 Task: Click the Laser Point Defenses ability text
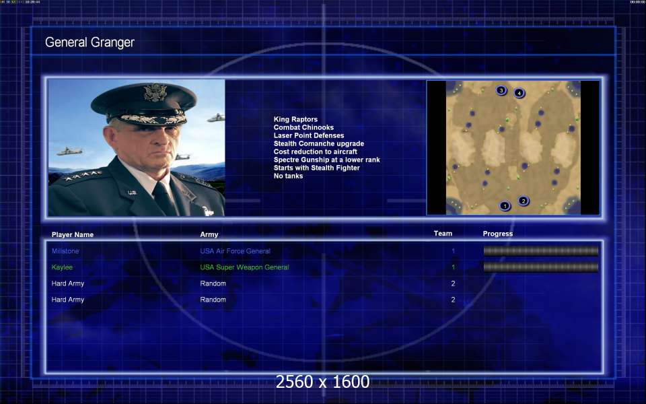pyautogui.click(x=308, y=136)
